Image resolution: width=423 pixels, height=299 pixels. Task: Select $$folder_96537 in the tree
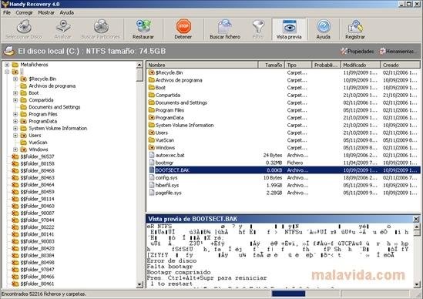point(37,156)
